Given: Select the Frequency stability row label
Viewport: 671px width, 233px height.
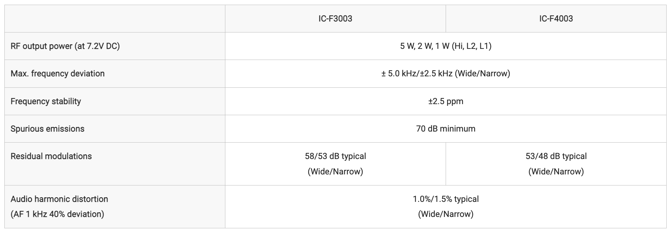Looking at the screenshot, I should tap(46, 101).
